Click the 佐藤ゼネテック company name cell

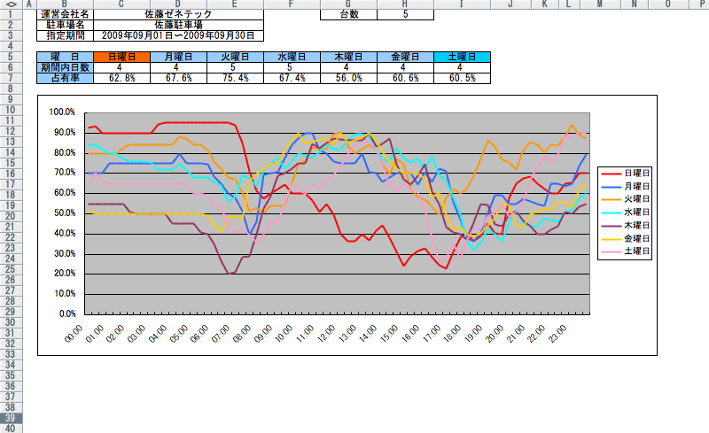point(177,15)
